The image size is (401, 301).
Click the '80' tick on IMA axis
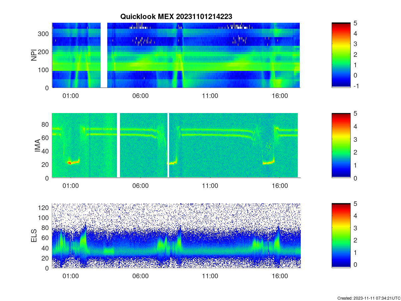(x=46, y=124)
